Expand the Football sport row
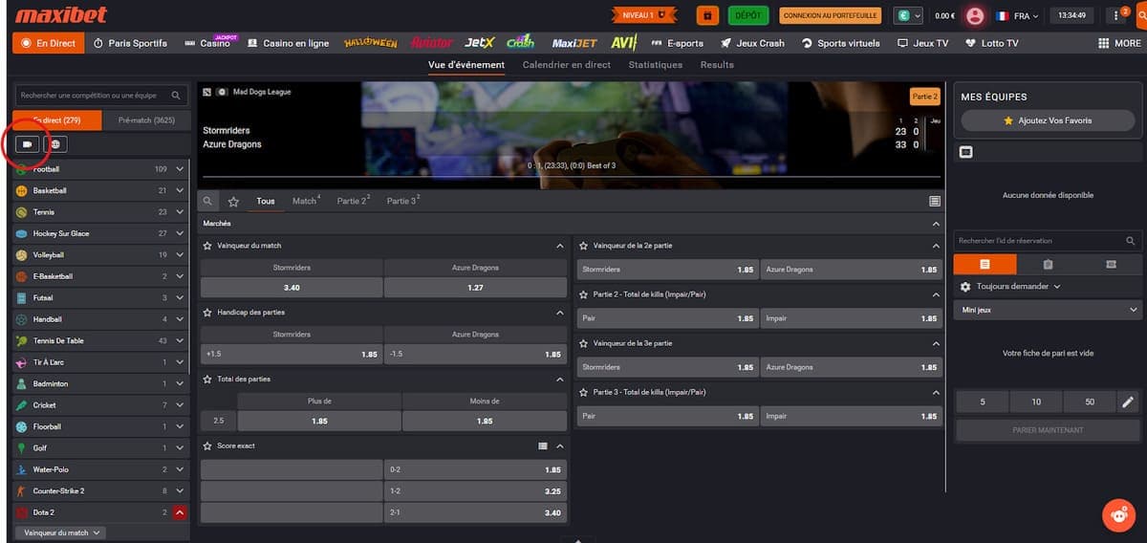 (102, 169)
